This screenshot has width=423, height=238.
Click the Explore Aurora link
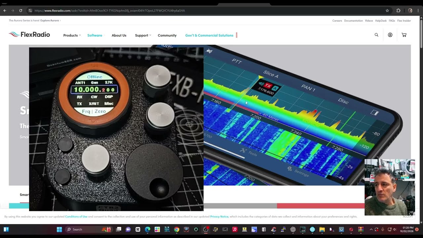tap(51, 20)
